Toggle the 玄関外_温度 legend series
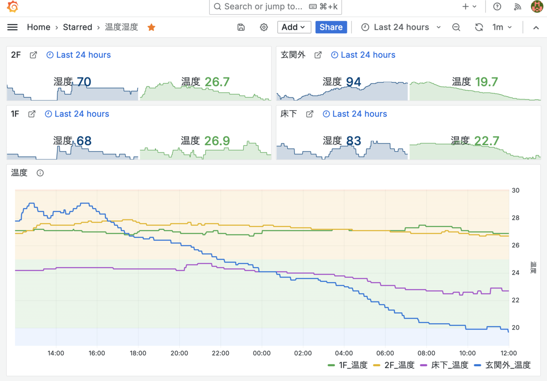Image resolution: width=547 pixels, height=381 pixels. coord(502,365)
